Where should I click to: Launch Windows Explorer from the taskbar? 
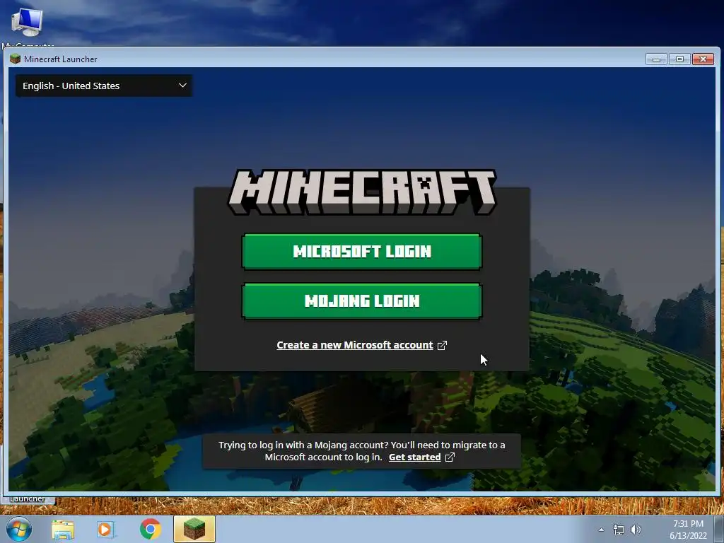coord(63,530)
